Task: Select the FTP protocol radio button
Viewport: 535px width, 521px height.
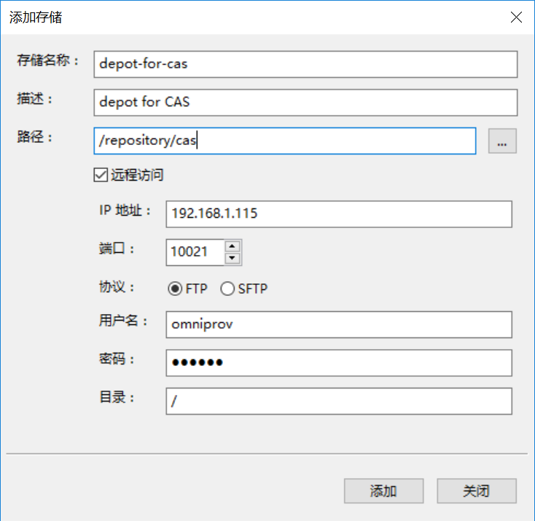Action: 175,289
